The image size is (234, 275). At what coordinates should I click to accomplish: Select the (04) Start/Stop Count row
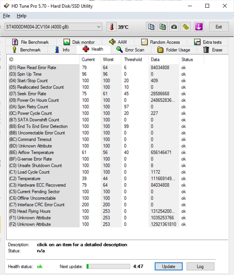click(x=106, y=81)
